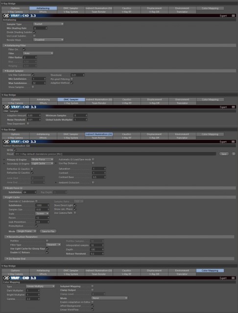
Task: Click the highlighted Color Mapping tab
Action: point(210,270)
